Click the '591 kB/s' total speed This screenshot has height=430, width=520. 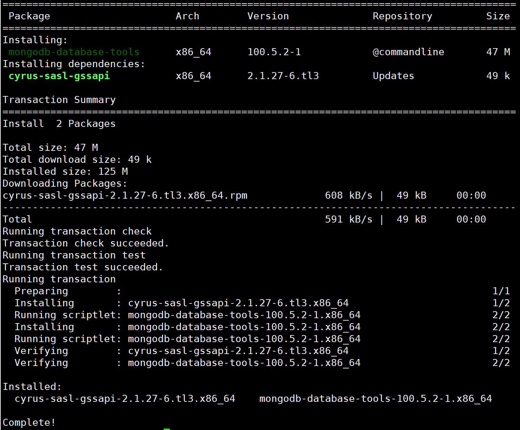point(349,219)
